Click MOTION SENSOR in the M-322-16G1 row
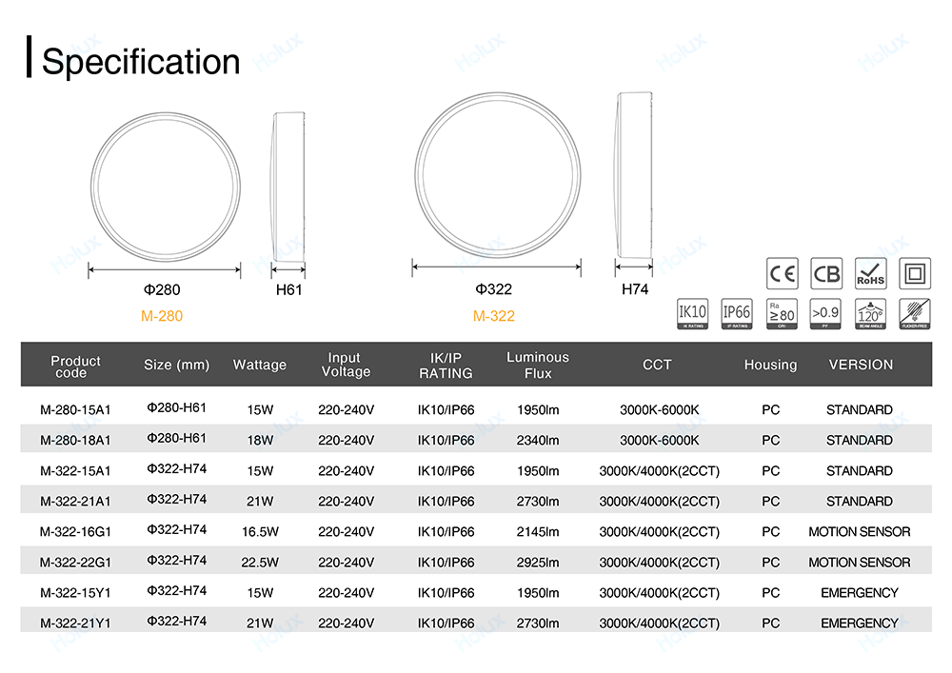This screenshot has width=952, height=673. [x=859, y=532]
